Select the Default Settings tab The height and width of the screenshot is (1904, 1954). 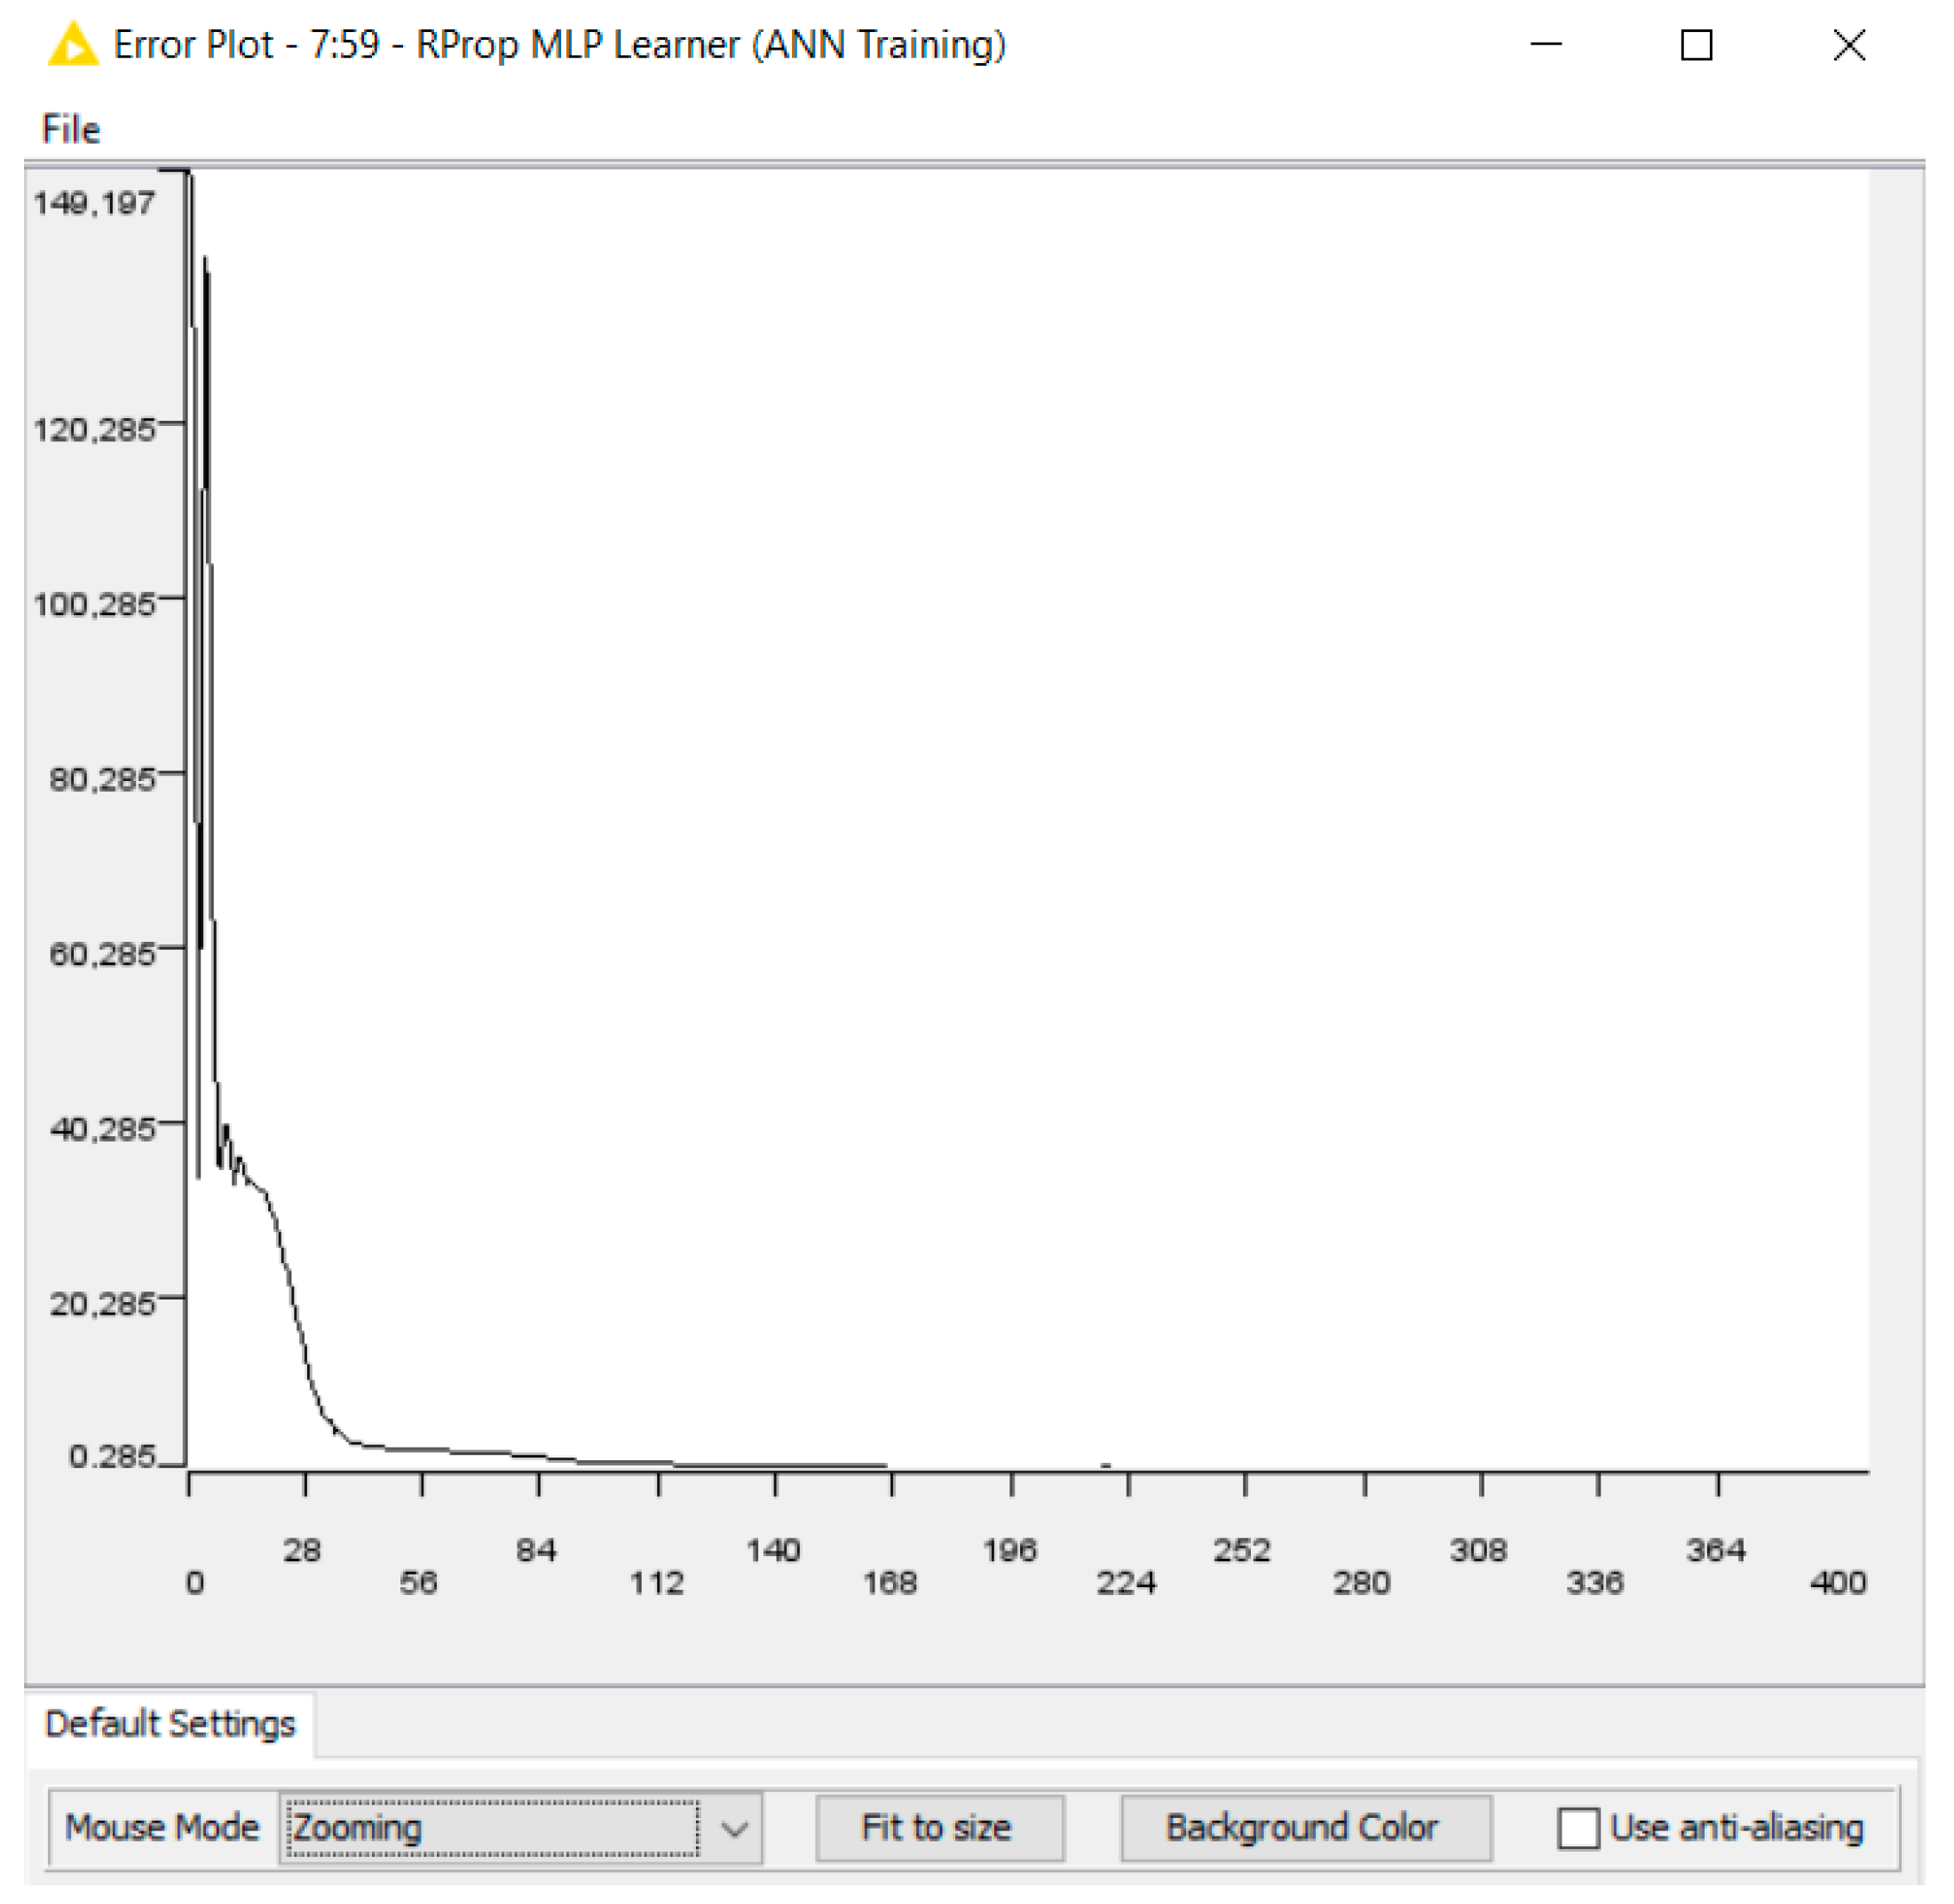point(170,1724)
